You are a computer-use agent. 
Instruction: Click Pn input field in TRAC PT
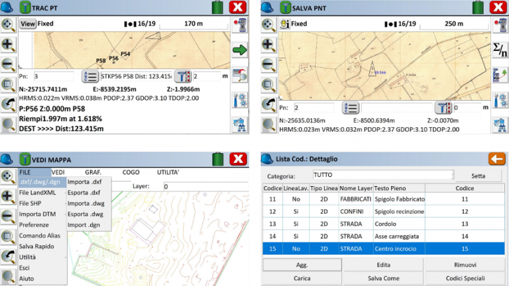(53, 77)
